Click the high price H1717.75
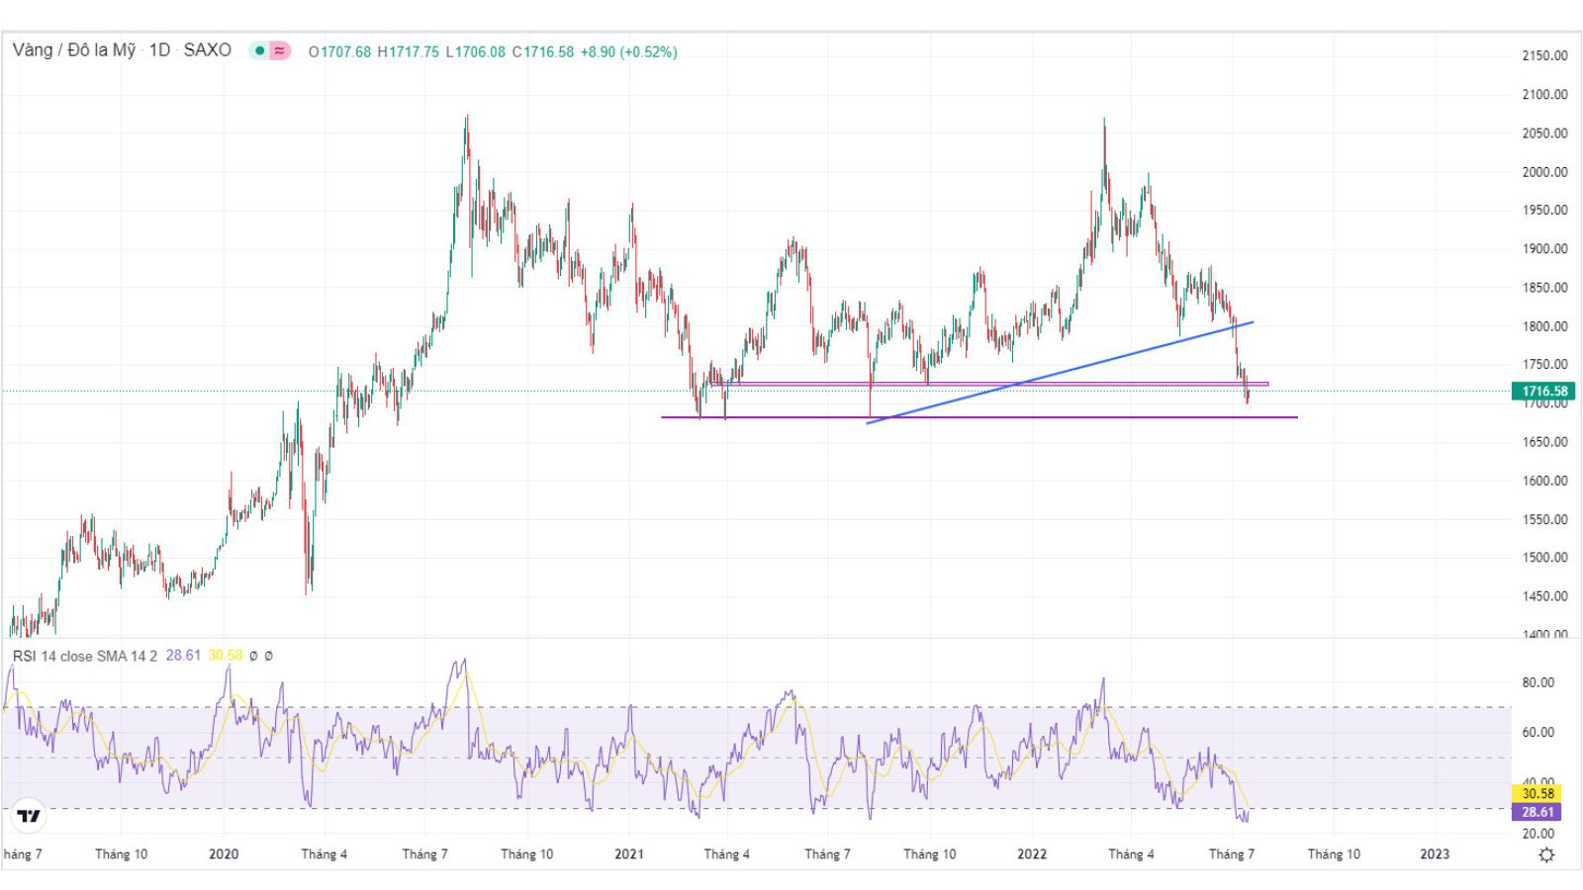 click(408, 51)
